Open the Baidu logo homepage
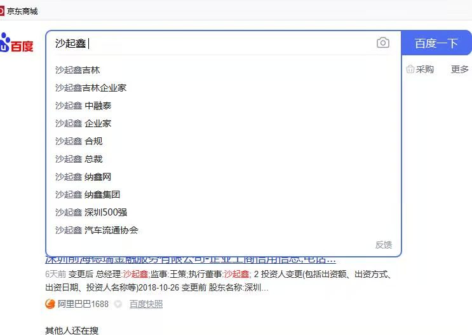472x335 pixels. (17, 43)
